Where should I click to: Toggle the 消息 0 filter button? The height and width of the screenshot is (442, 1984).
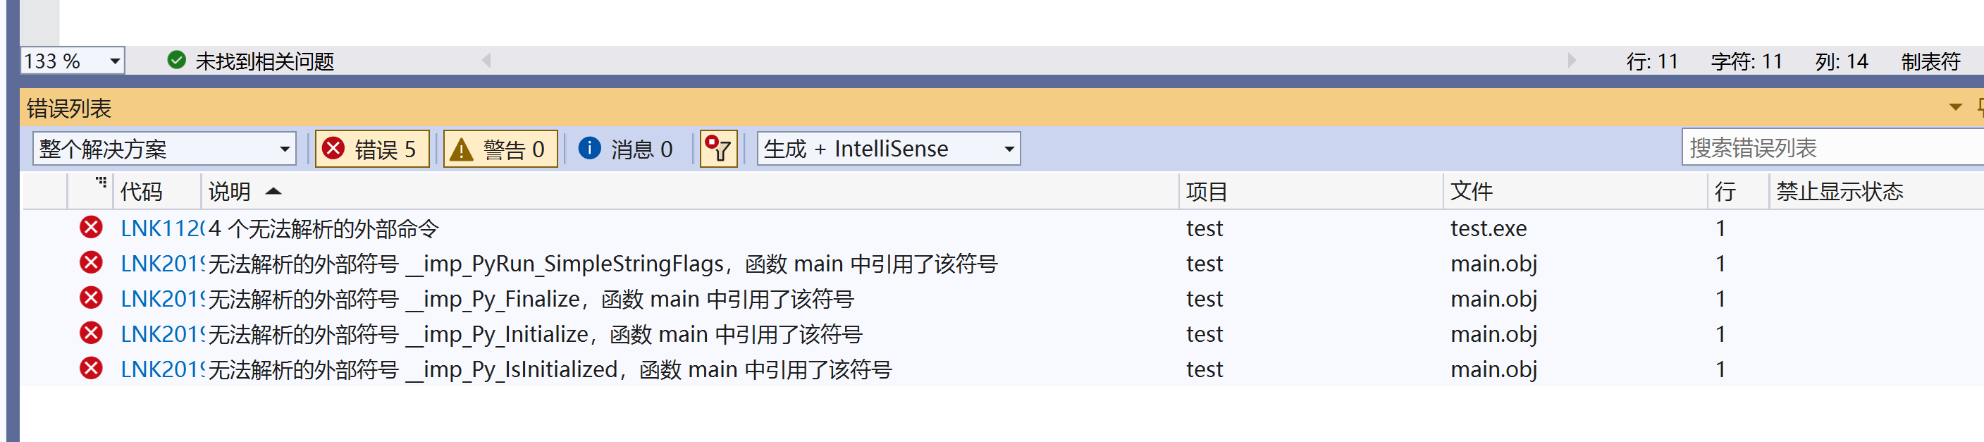click(x=625, y=148)
